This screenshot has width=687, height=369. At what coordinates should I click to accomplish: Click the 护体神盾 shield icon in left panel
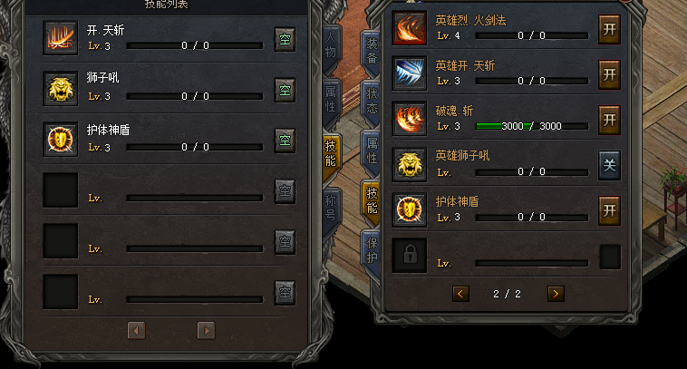[61, 140]
